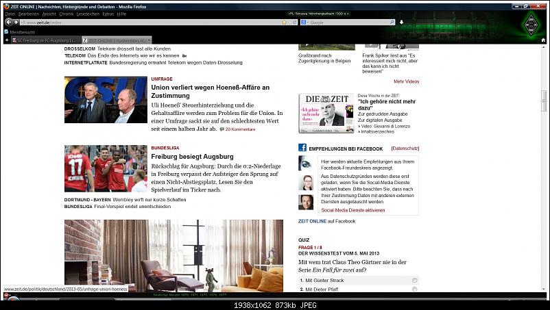Open Bundesliga Final-Vorspiel endet unentschieden link
This screenshot has height=310, width=550.
[117, 207]
